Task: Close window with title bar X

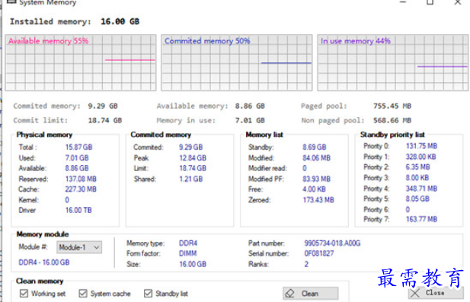Action: coord(458,2)
